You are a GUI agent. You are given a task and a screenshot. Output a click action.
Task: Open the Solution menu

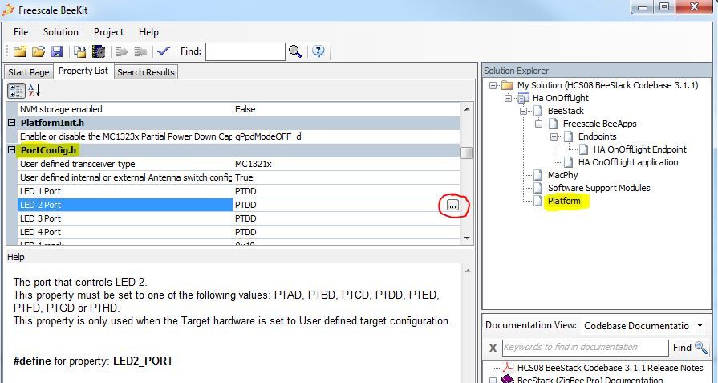[x=61, y=32]
